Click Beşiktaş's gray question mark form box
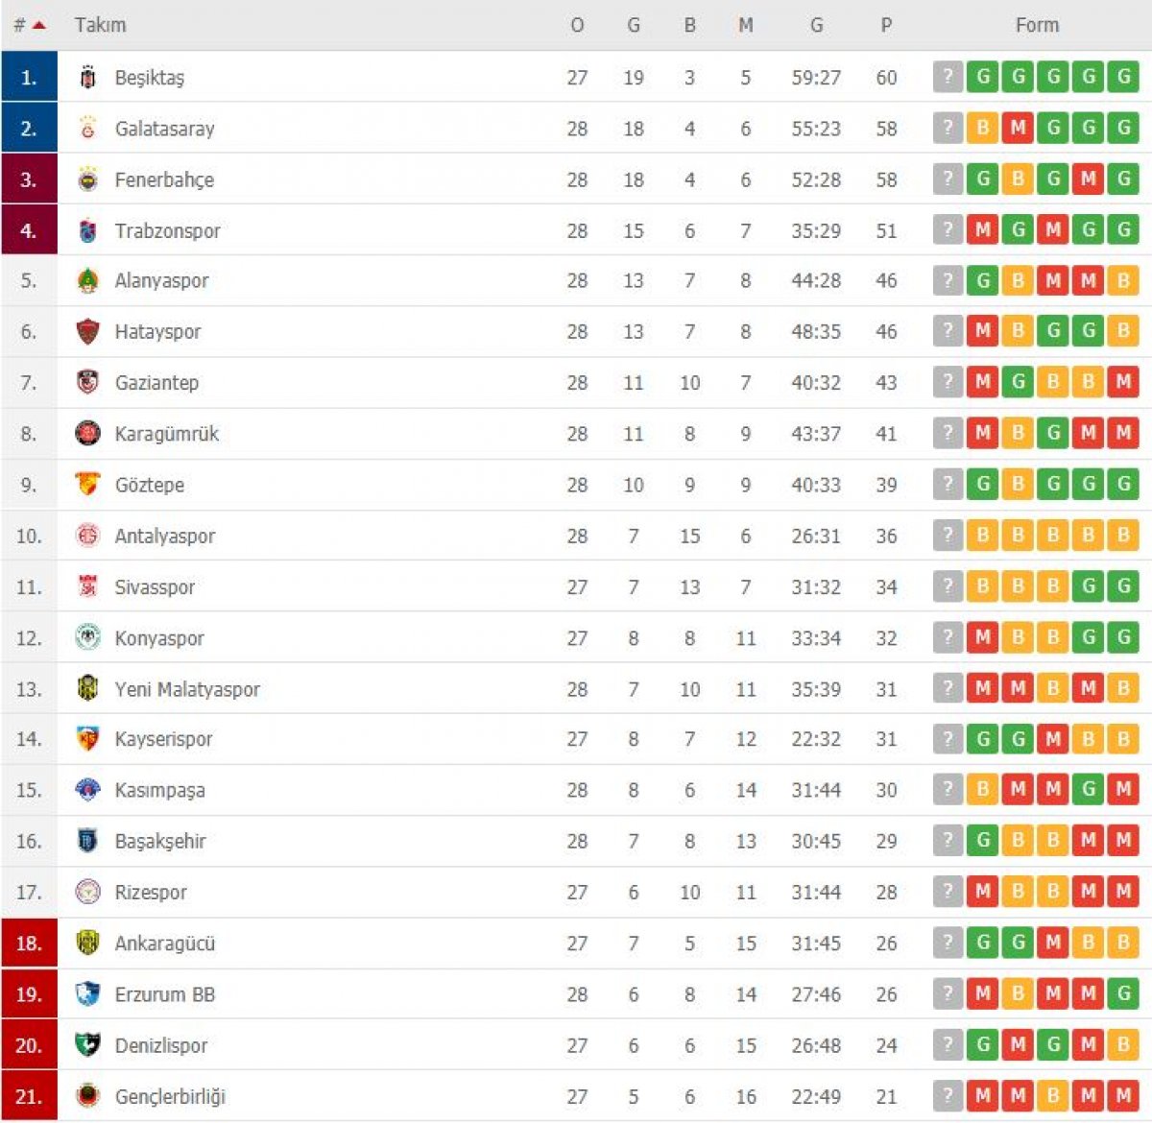1152x1123 pixels. pyautogui.click(x=948, y=77)
